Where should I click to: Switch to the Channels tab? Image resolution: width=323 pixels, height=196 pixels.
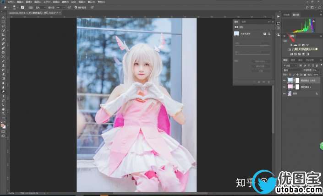point(293,60)
